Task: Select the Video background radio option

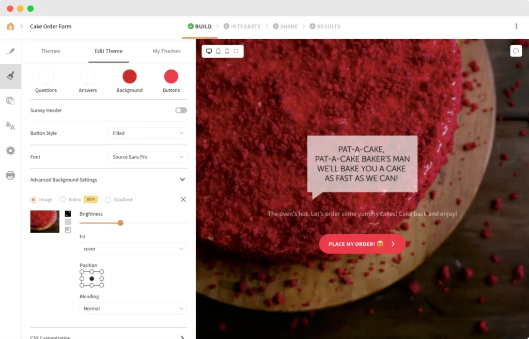Action: click(x=63, y=200)
